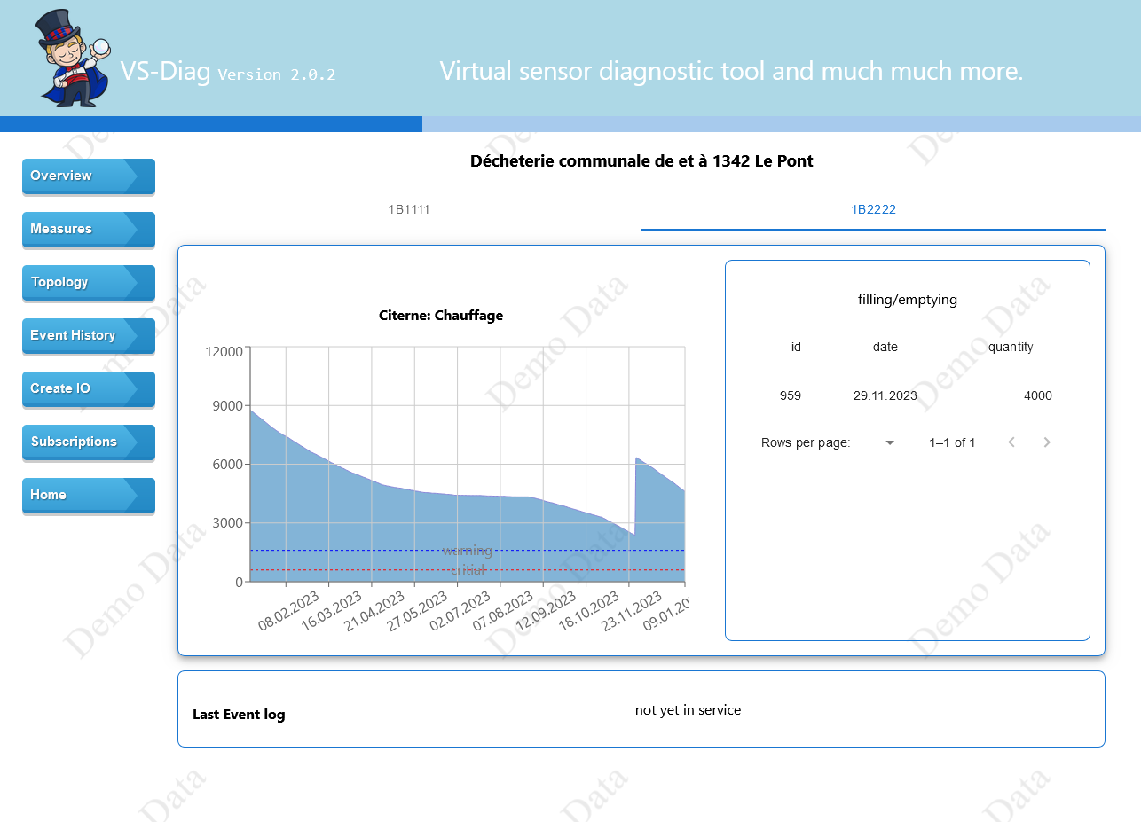Navigate to Measures

pyautogui.click(x=88, y=229)
